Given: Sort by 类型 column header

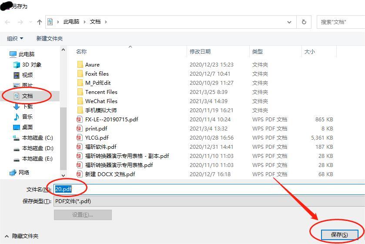Looking at the screenshot, I should [258, 51].
